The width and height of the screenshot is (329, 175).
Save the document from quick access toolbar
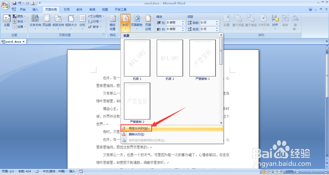click(x=14, y=3)
